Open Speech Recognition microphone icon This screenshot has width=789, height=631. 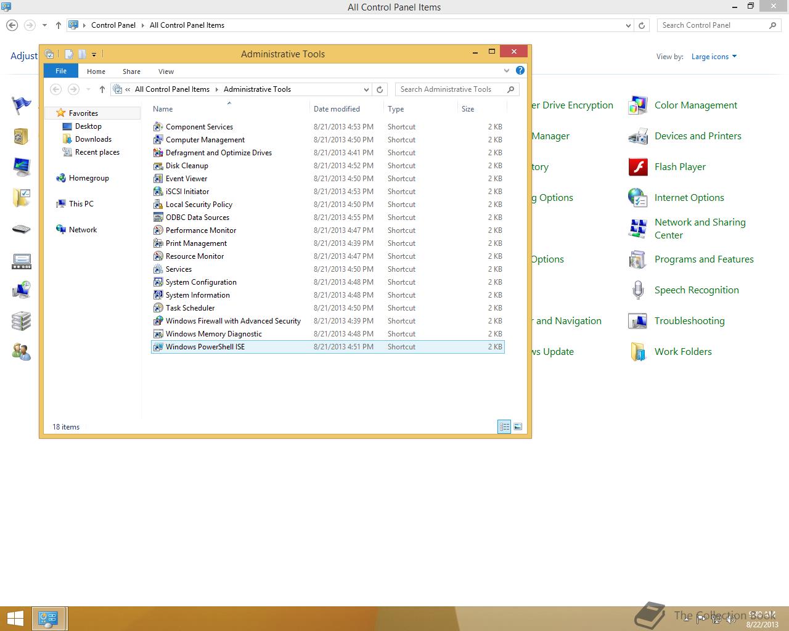click(637, 290)
